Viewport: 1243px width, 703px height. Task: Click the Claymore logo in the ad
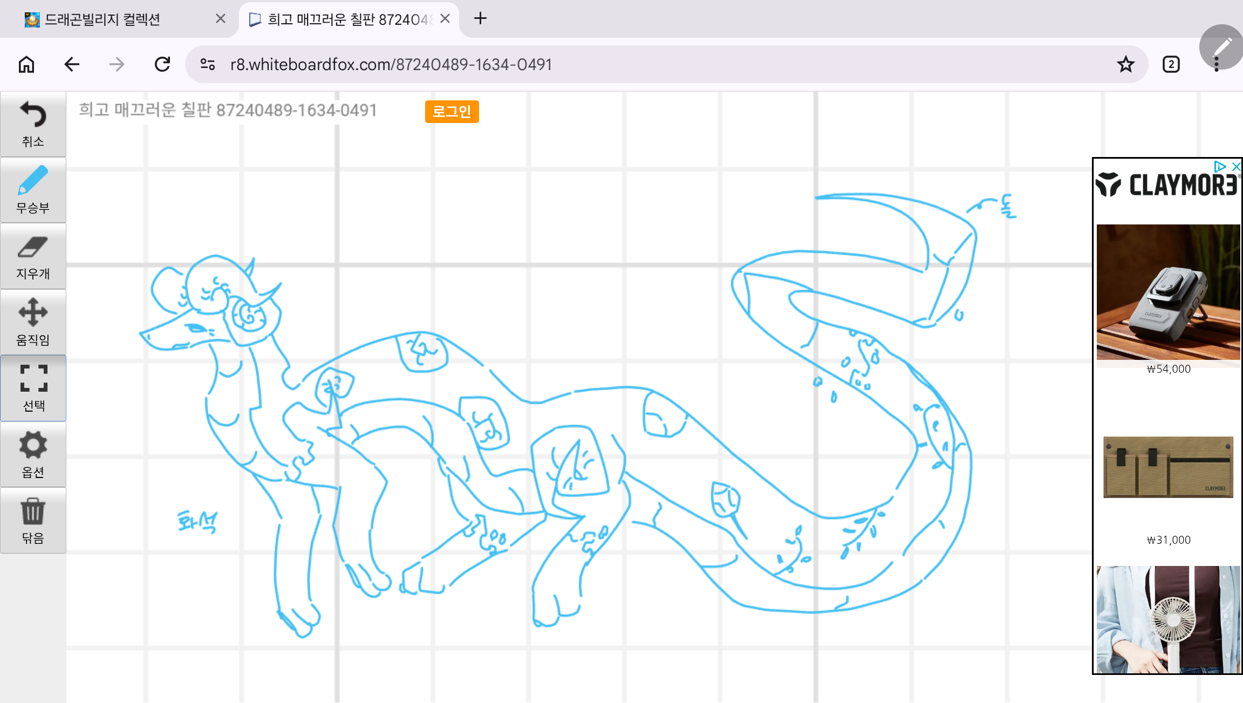pos(1167,185)
